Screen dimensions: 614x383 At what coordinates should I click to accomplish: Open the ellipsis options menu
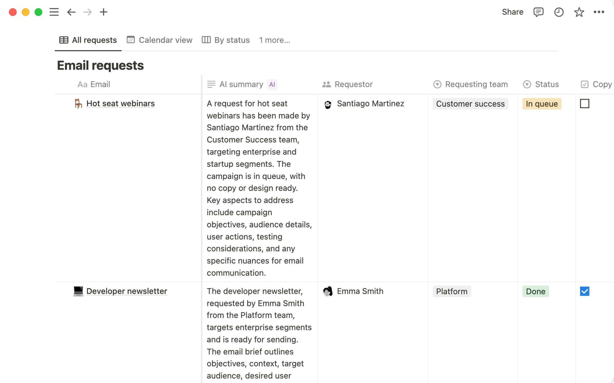[x=599, y=12]
